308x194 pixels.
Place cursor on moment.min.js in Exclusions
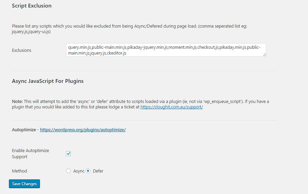coord(183,47)
